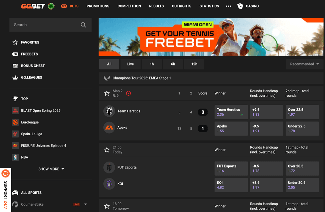Click the NBA league icon
The width and height of the screenshot is (325, 212).
(15, 157)
